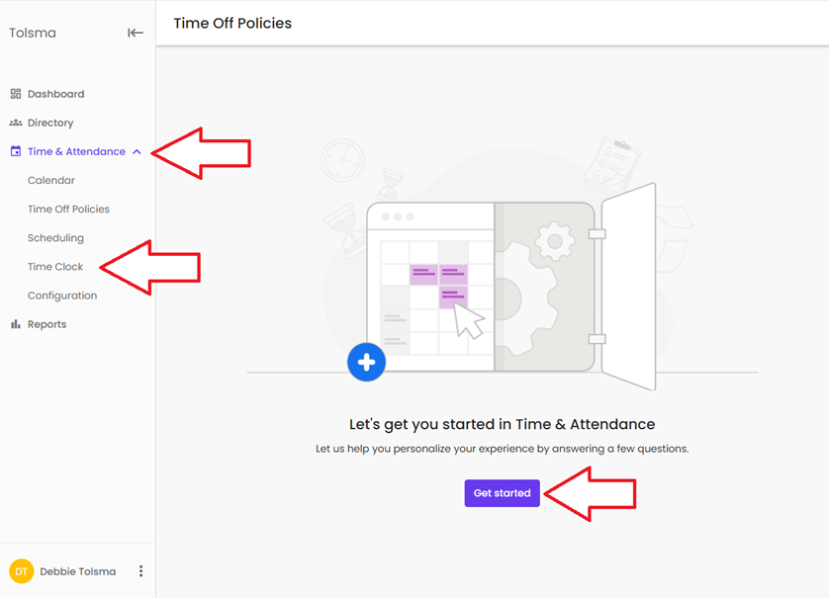Click the blue plus circle icon
Image resolution: width=829 pixels, height=598 pixels.
click(366, 363)
